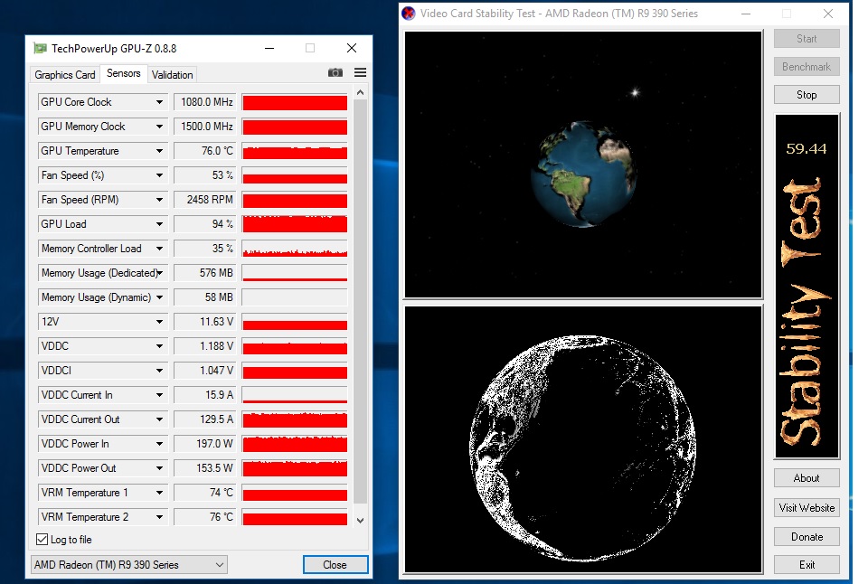Open the VDDC Power Out dropdown
Image resolution: width=868 pixels, height=584 pixels.
[x=159, y=467]
